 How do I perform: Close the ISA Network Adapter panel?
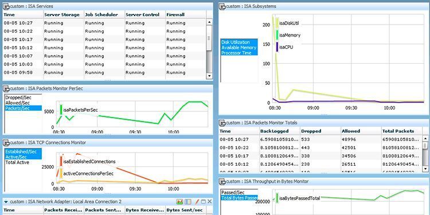[209, 202]
